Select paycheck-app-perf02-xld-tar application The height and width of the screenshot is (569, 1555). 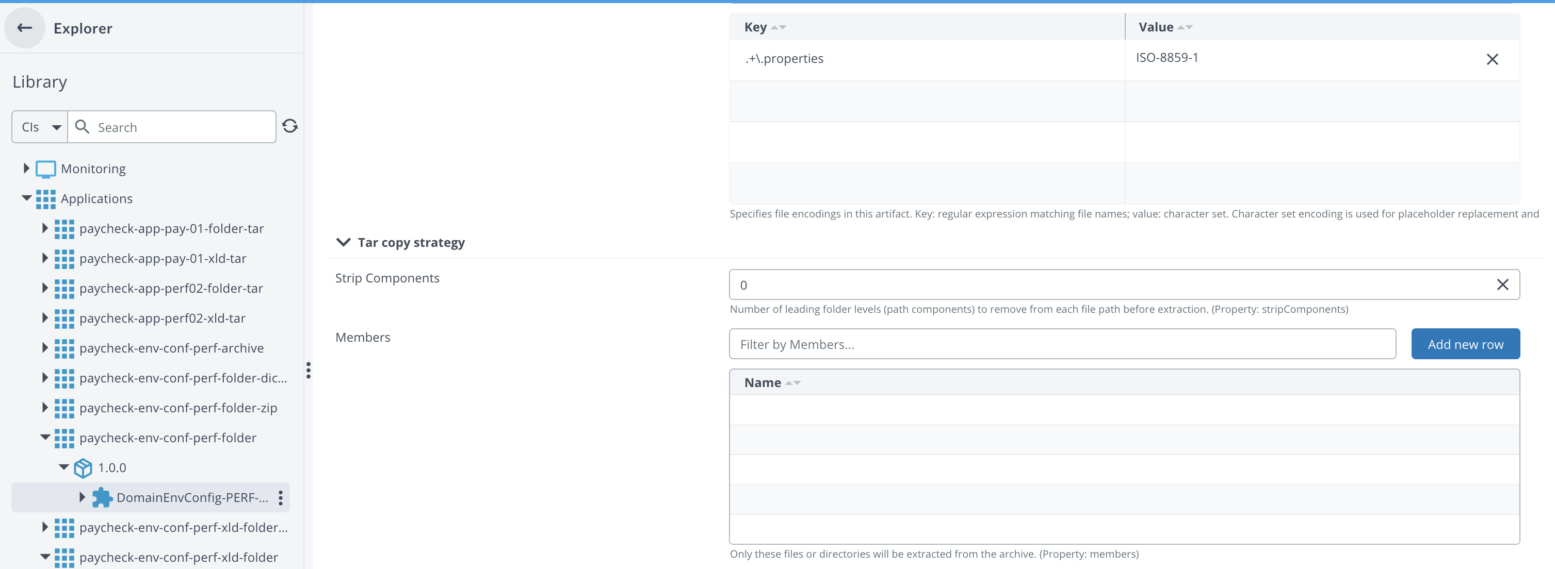click(163, 318)
